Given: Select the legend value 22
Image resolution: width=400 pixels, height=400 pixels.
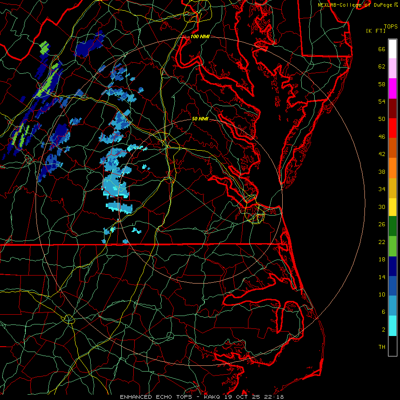Looking at the screenshot, I should [x=382, y=242].
